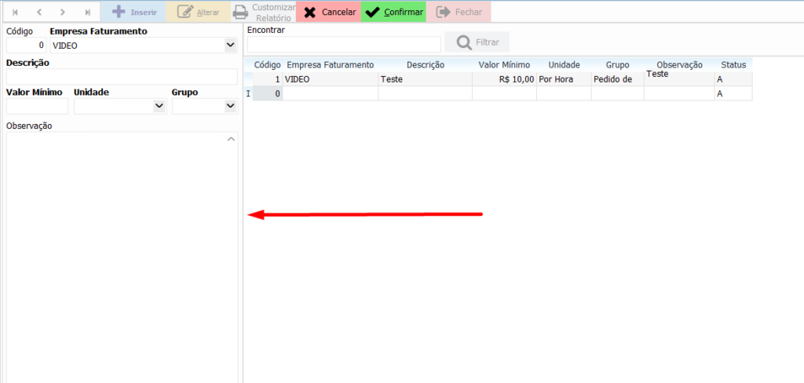Go to next record arrow
Screen dimensions: 804x383
pos(63,12)
